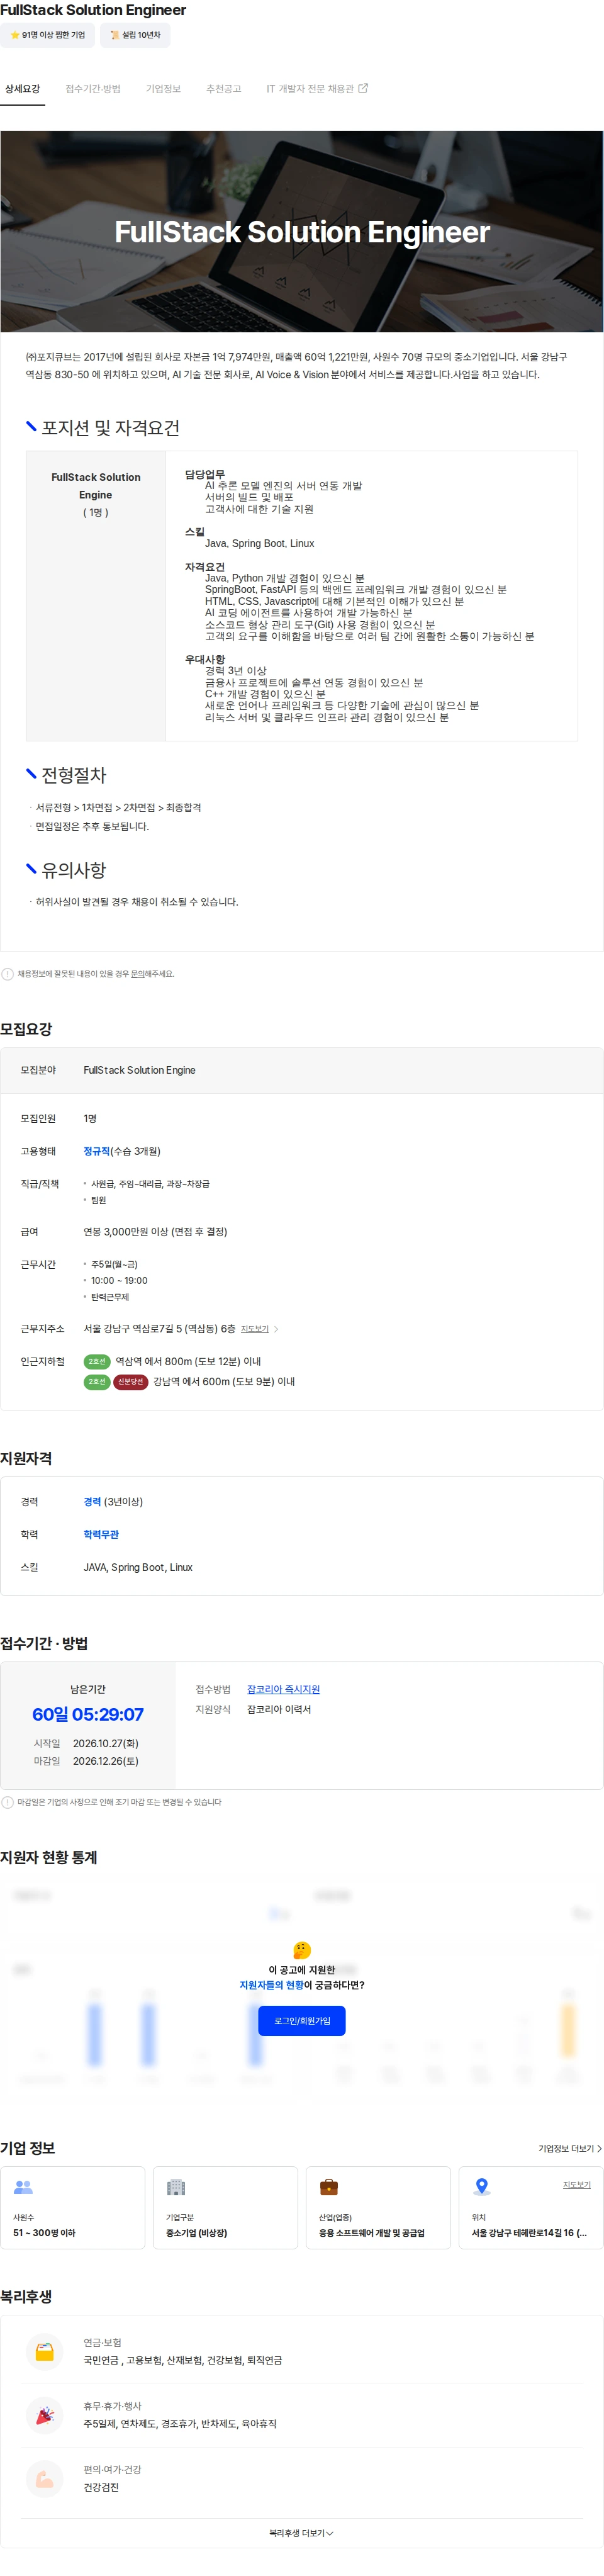Click 서울 강남구 역삼로7길 5 address
604x2576 pixels.
(159, 1329)
